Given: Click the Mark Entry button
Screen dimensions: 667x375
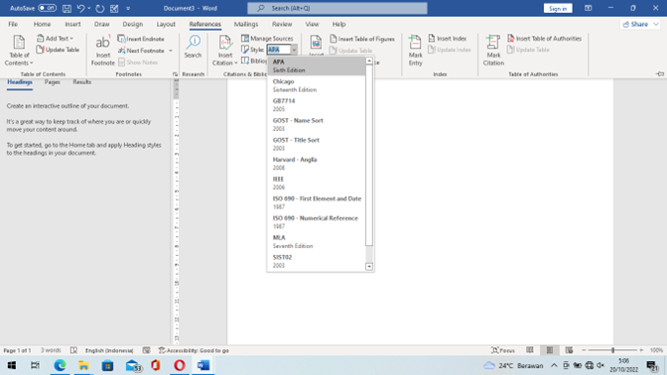Looking at the screenshot, I should pyautogui.click(x=415, y=51).
